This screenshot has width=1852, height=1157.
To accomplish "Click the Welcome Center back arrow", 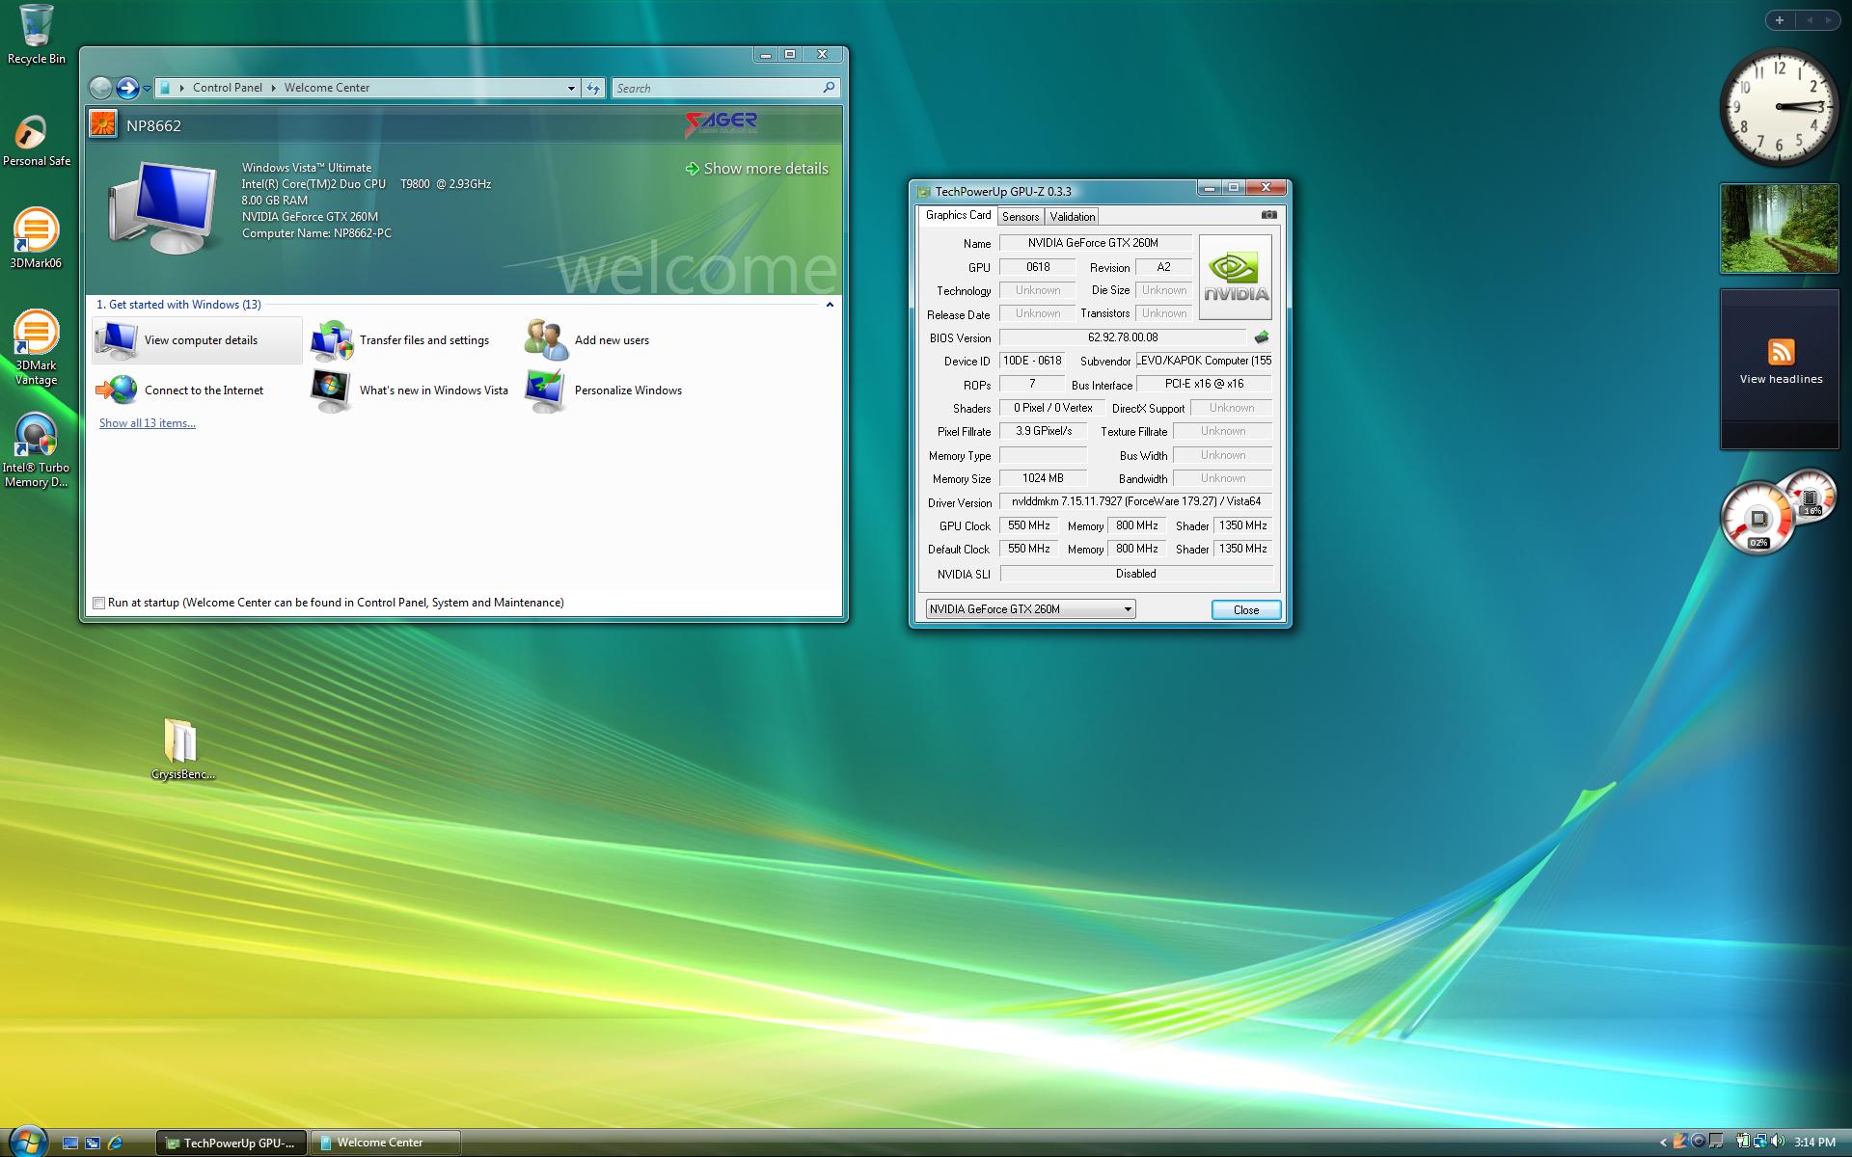I will coord(100,88).
